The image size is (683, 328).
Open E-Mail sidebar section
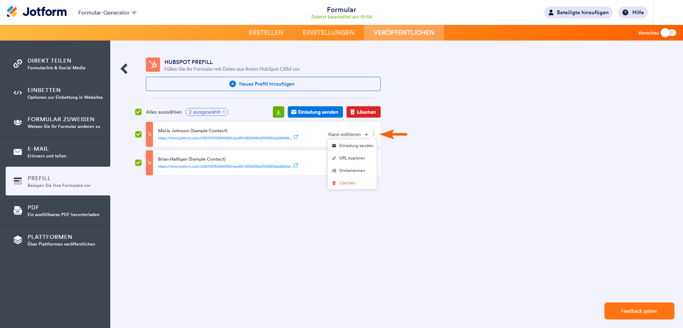point(55,152)
